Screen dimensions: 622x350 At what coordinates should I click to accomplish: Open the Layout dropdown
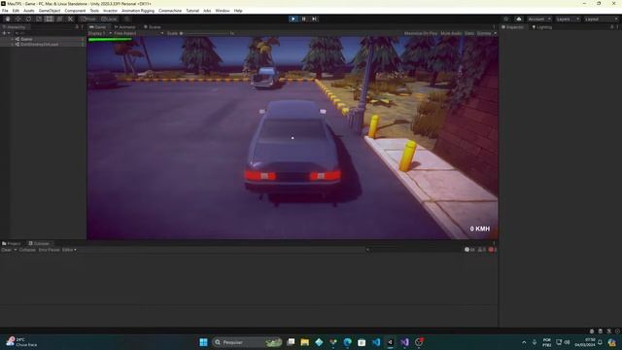coord(601,19)
